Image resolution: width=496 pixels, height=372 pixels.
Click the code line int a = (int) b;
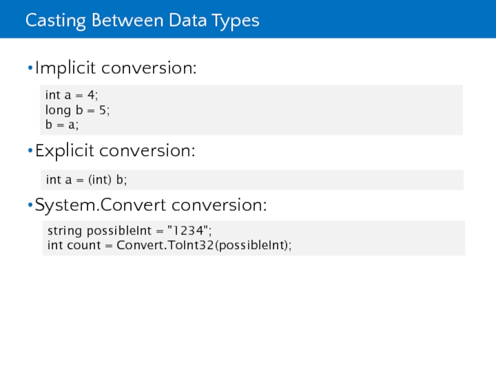pyautogui.click(x=86, y=180)
